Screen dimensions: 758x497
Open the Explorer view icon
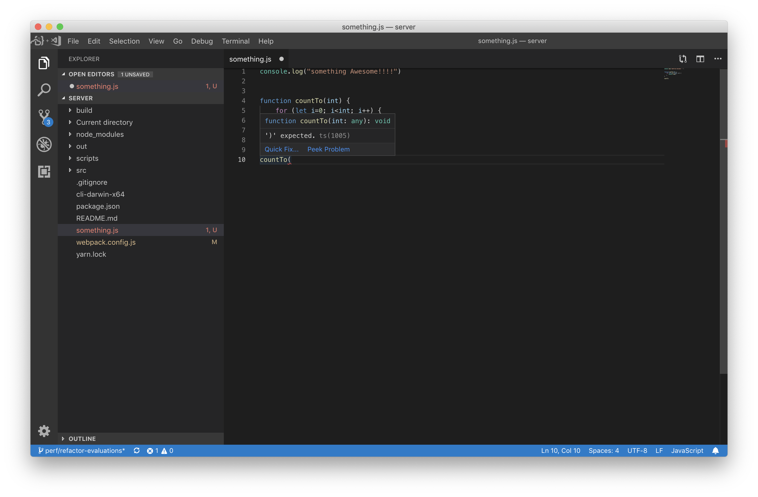pos(44,63)
